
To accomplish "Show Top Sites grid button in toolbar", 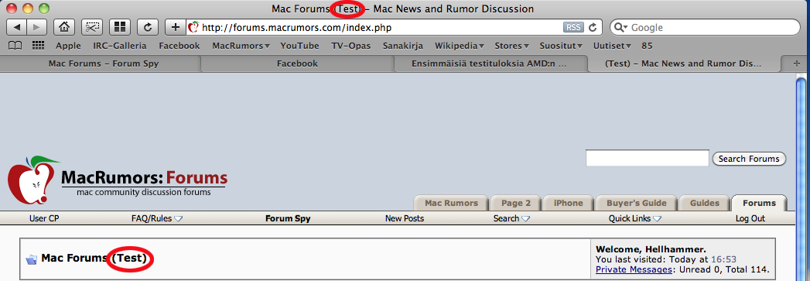I will click(120, 27).
